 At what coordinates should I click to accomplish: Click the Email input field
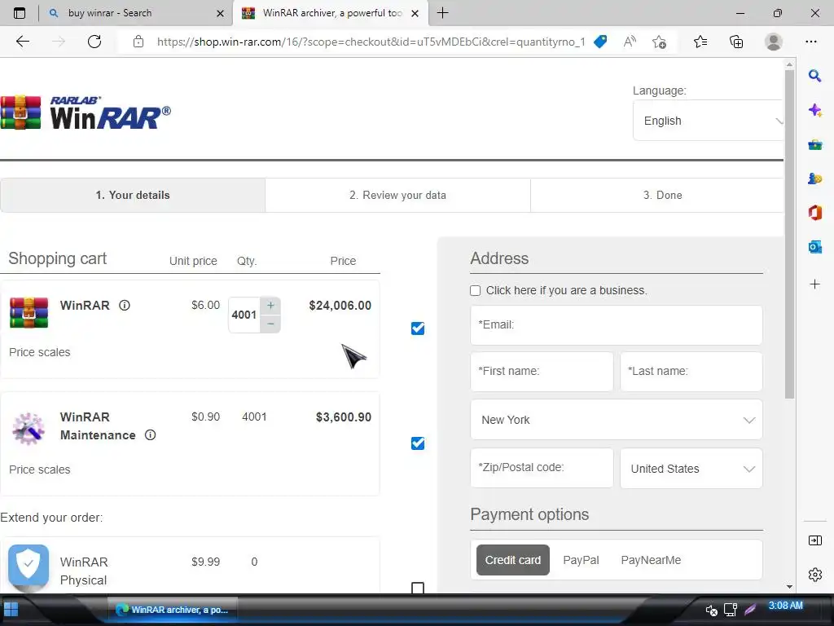click(616, 324)
